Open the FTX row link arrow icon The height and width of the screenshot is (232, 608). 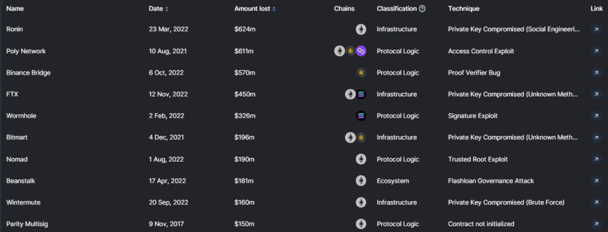tap(596, 94)
